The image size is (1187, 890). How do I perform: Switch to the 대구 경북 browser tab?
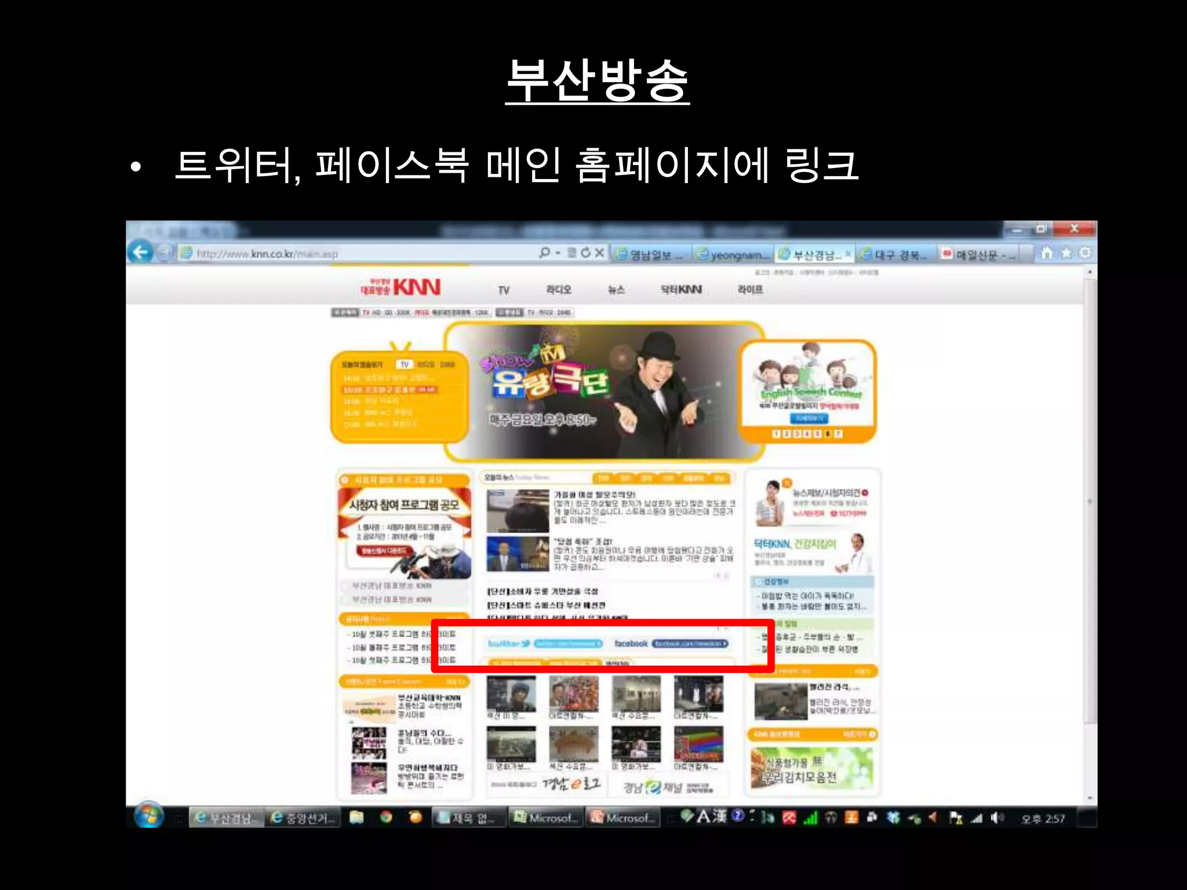pos(896,254)
